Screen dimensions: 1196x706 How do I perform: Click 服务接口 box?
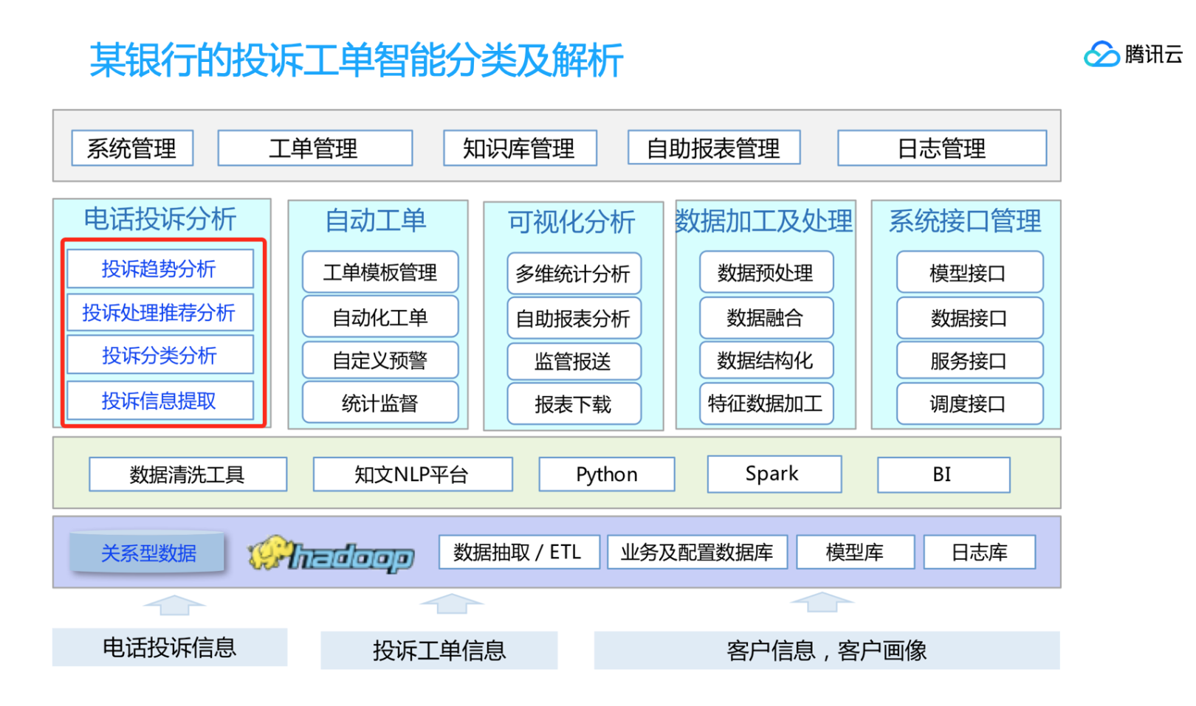coord(969,360)
